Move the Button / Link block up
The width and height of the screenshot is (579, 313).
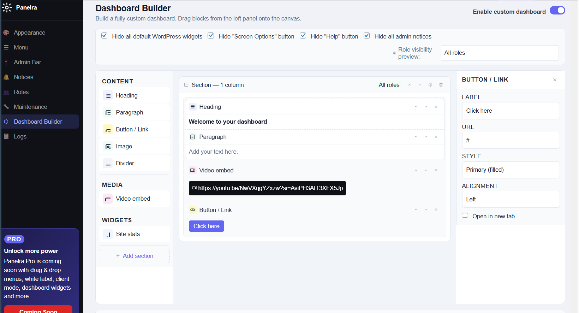coord(416,210)
